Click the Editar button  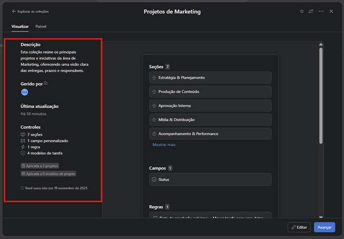299,227
